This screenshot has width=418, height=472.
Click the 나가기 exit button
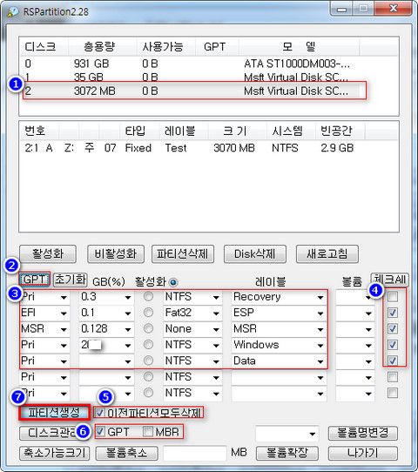(x=362, y=453)
